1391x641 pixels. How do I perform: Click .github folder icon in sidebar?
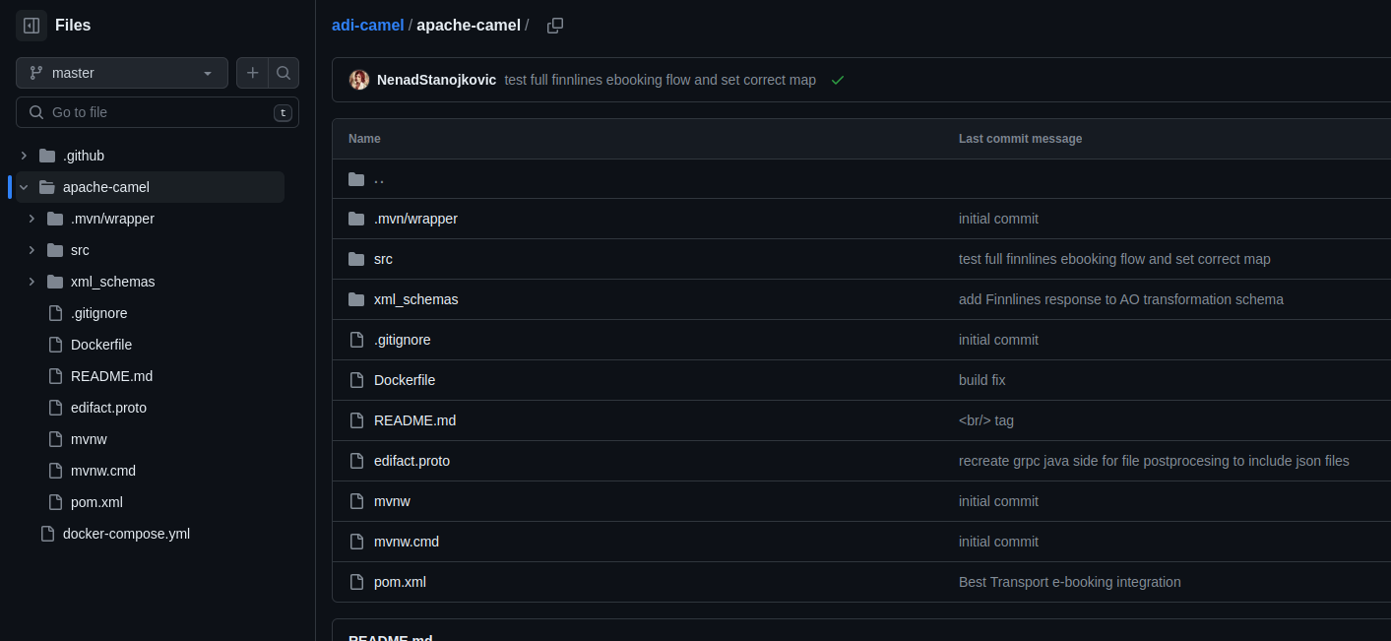(47, 156)
